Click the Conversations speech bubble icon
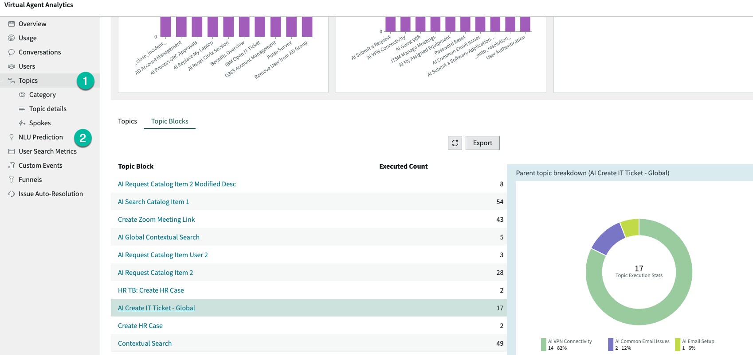 tap(12, 52)
